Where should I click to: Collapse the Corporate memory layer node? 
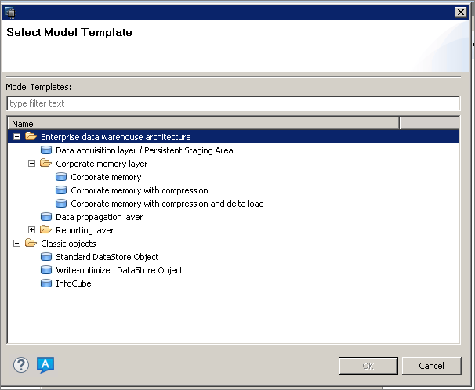coord(32,164)
